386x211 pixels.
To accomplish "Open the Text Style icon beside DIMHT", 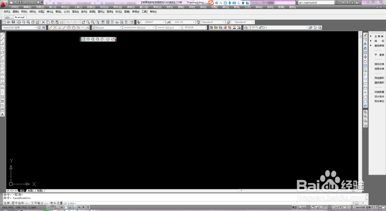I will click(x=139, y=22).
